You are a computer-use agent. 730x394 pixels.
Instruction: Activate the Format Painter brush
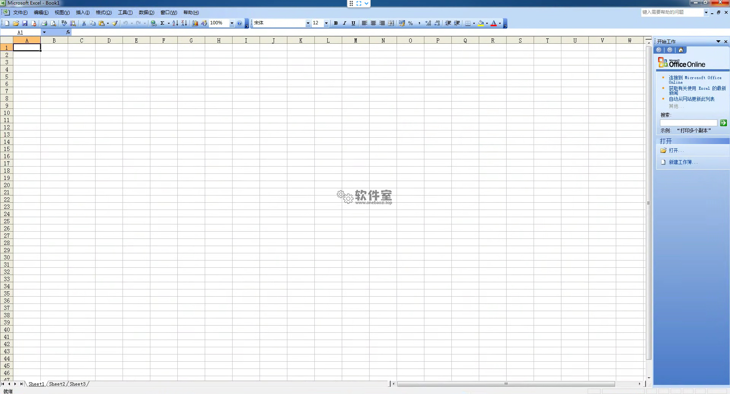(115, 23)
